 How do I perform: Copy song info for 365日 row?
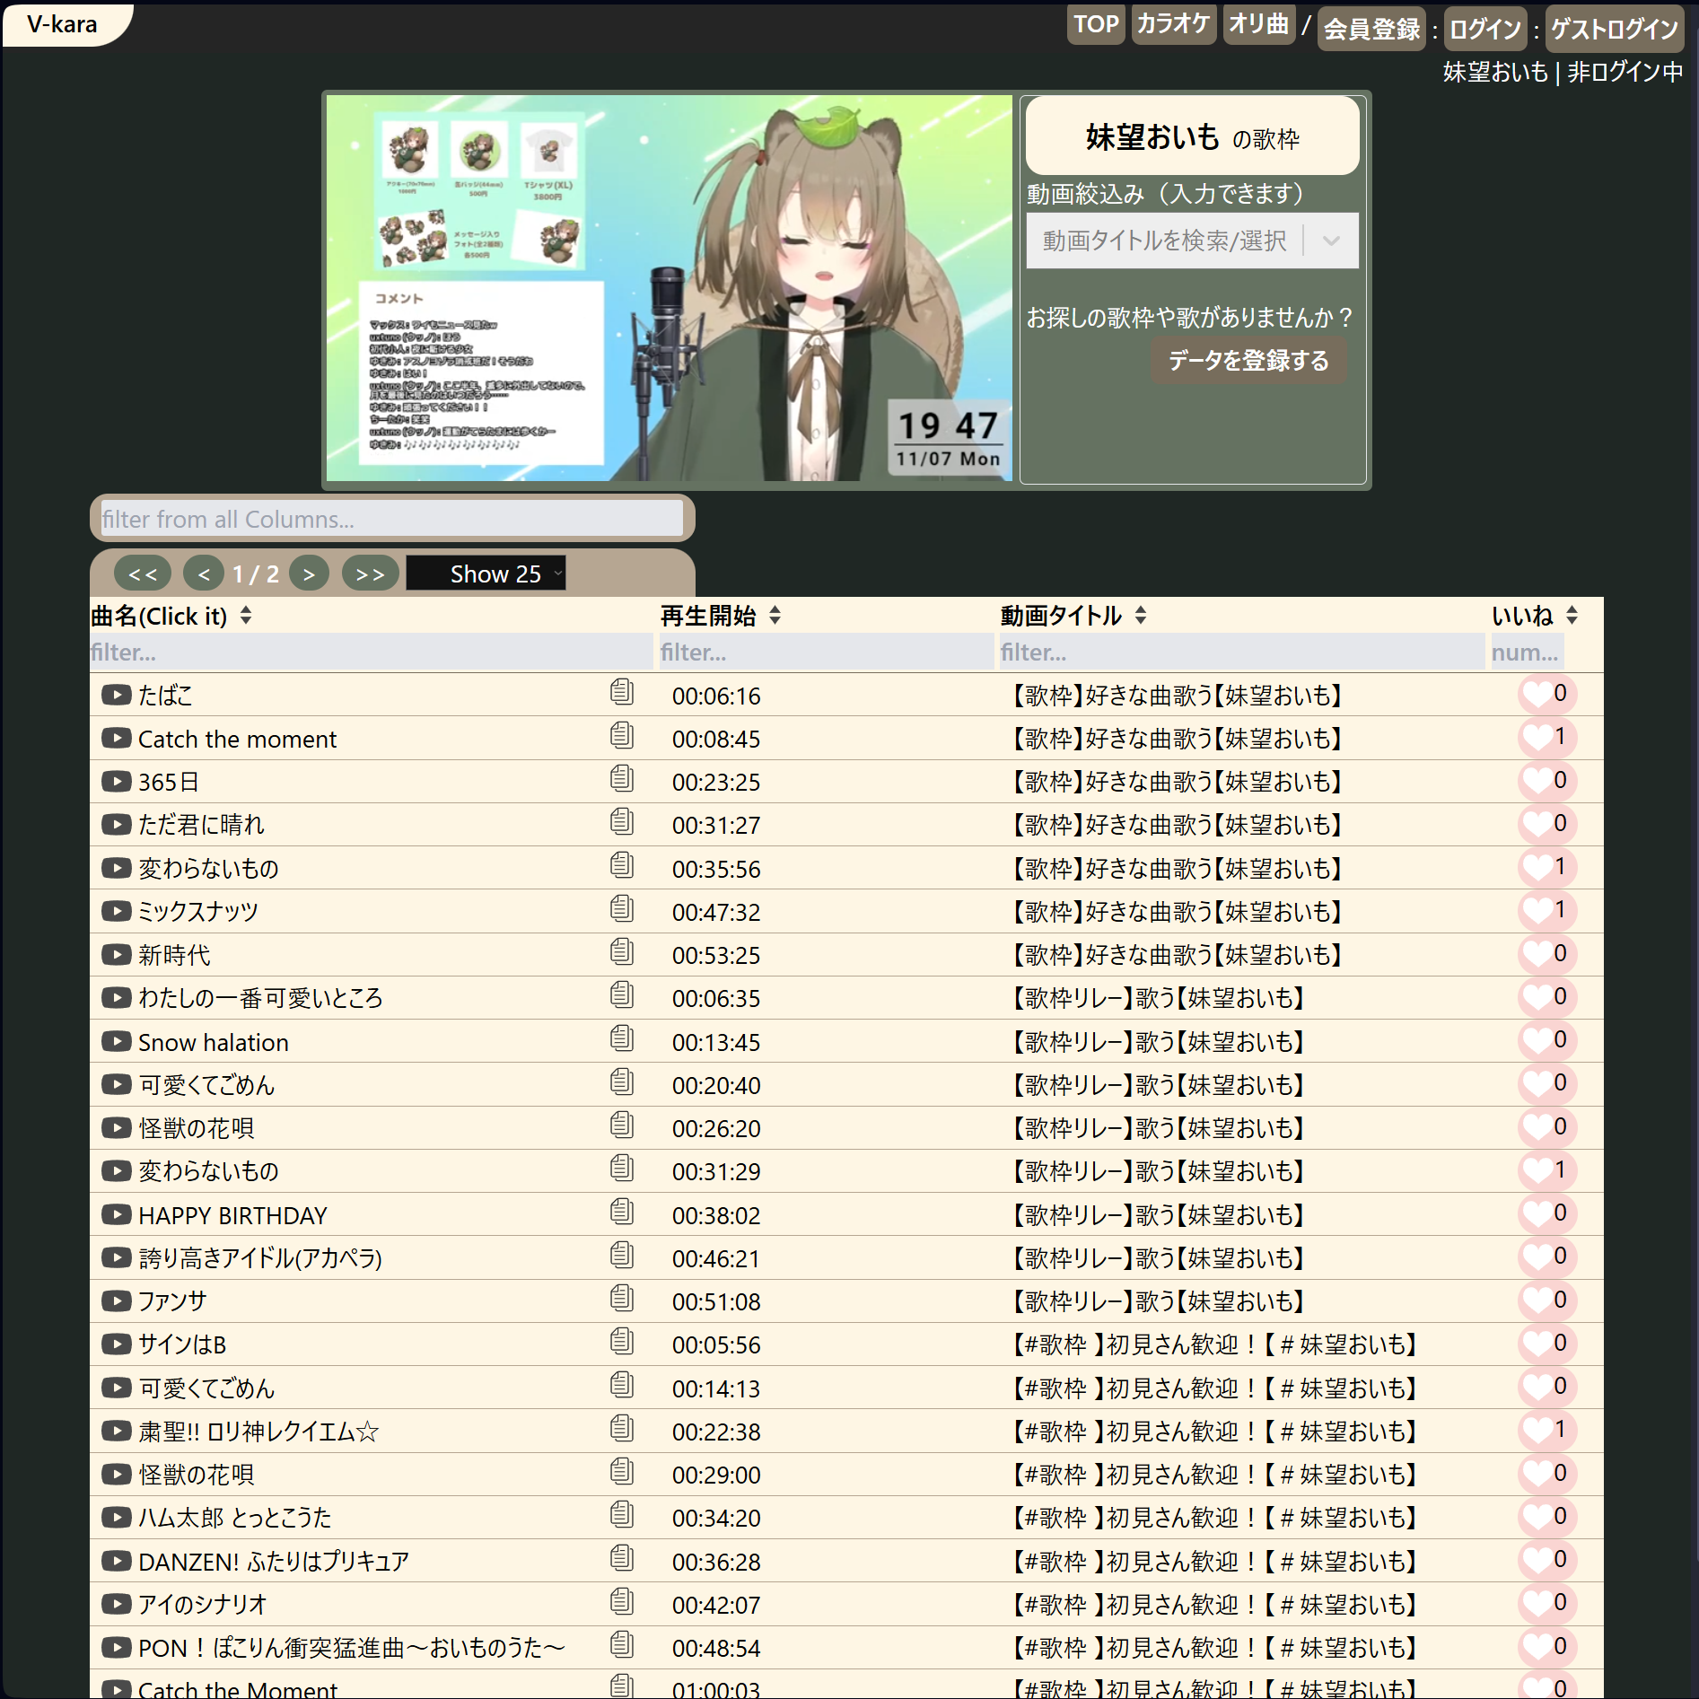622,778
